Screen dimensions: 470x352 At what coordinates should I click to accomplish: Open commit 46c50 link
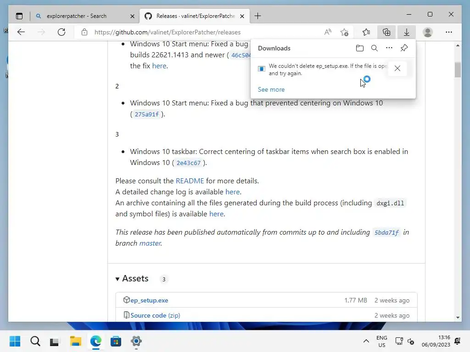pos(241,55)
